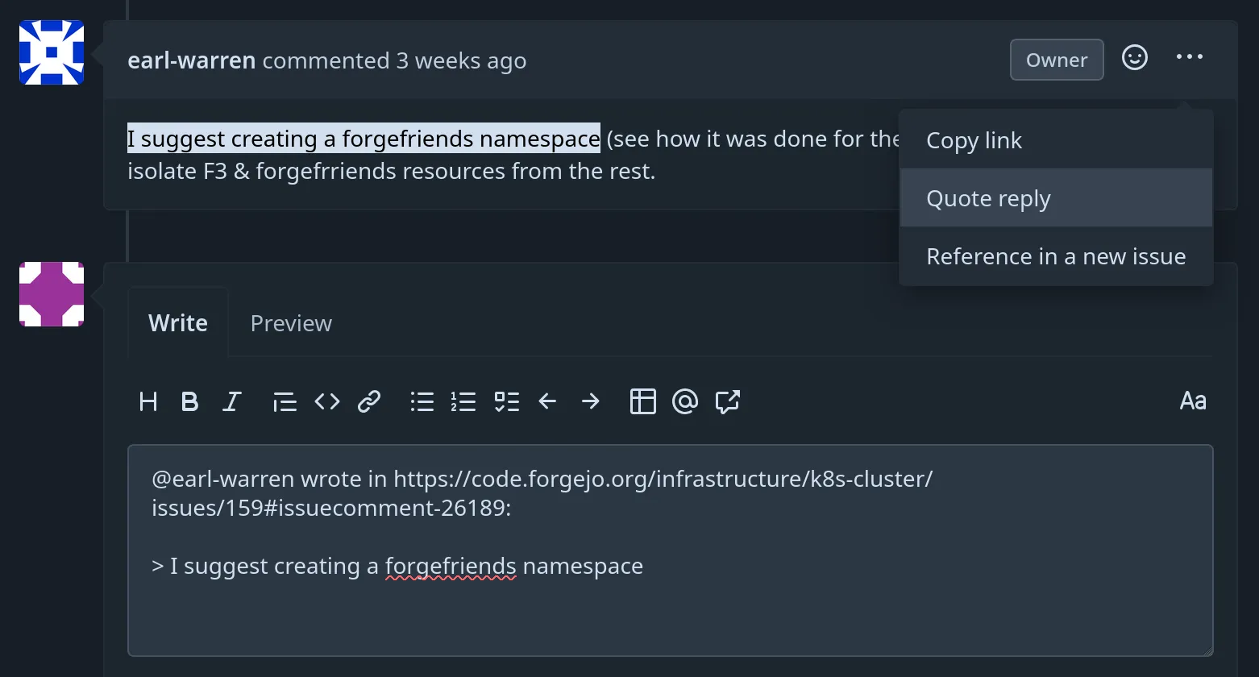
Task: Insert a heading in the comment
Action: tap(148, 401)
